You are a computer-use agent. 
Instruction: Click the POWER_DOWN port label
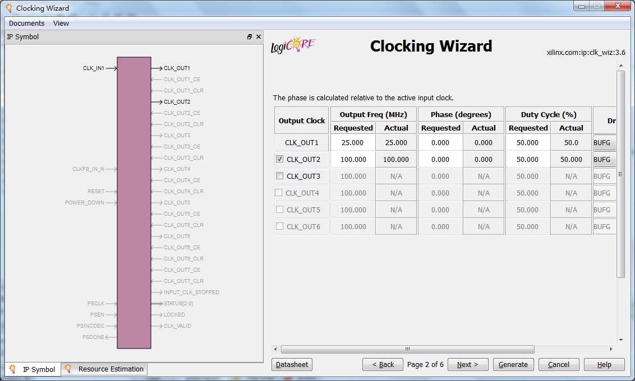pos(85,203)
